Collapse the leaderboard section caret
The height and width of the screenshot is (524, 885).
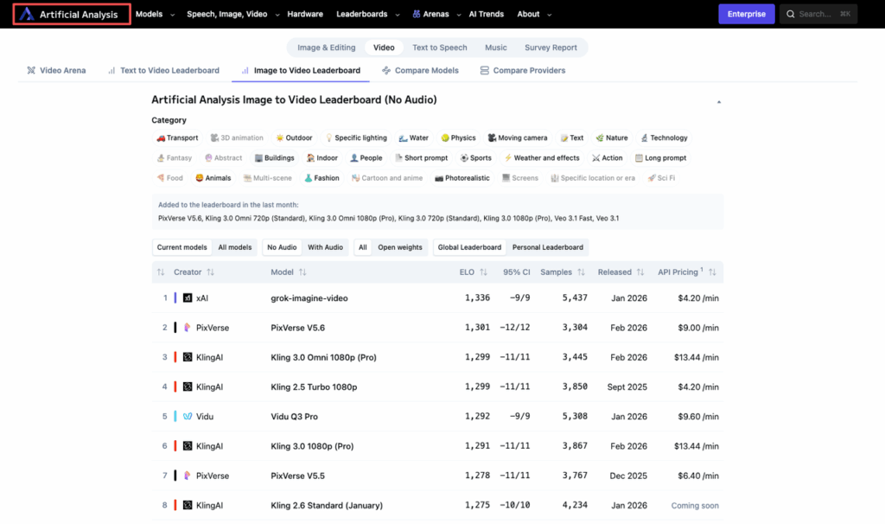tap(718, 102)
